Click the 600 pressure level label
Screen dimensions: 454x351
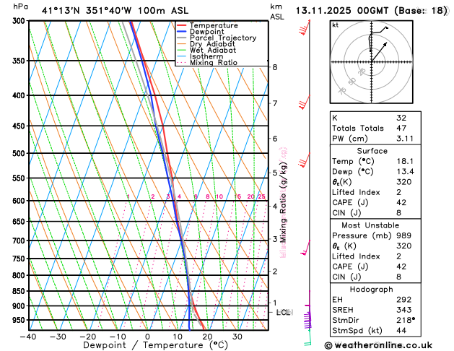[x=20, y=201]
